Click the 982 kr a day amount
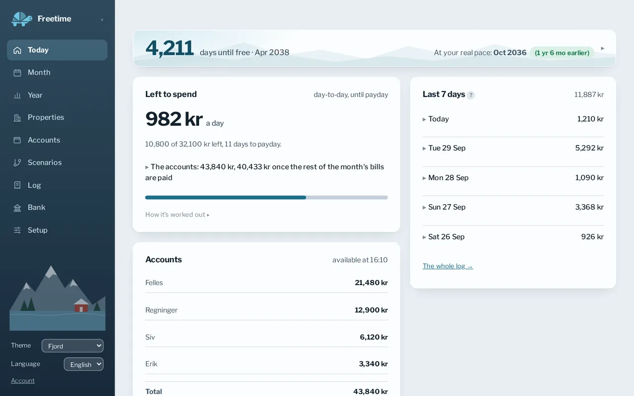Screen dimensions: 634x396 point(184,119)
